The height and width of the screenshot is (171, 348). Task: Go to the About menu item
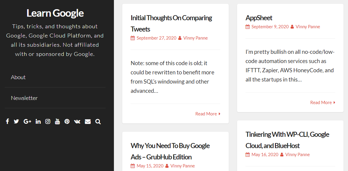point(18,77)
